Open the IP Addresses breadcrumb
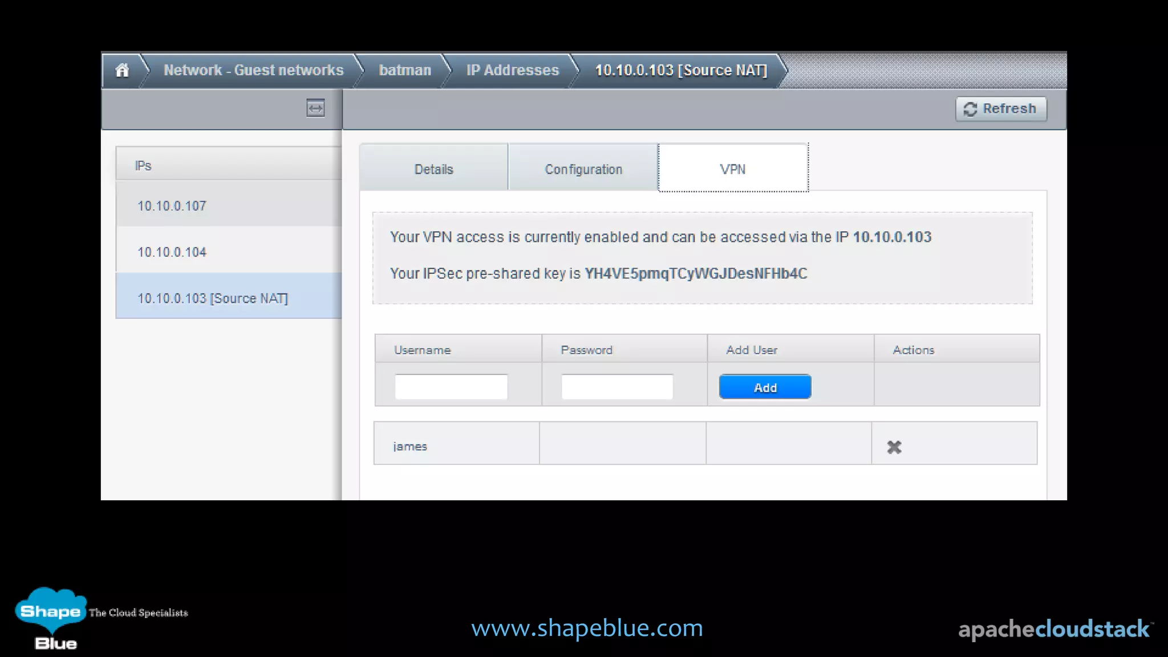Image resolution: width=1168 pixels, height=657 pixels. click(513, 70)
